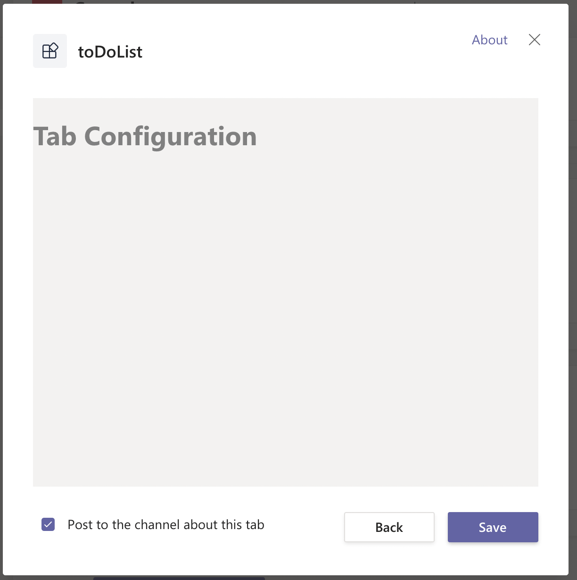This screenshot has width=577, height=580.
Task: Click the toDoList title text
Action: tap(110, 51)
